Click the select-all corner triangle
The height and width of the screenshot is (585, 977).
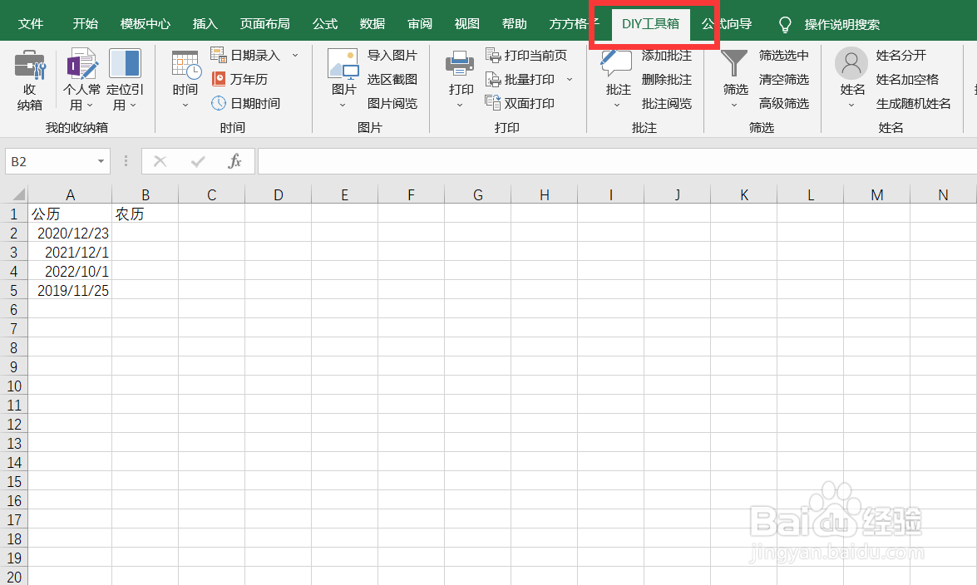tap(18, 194)
